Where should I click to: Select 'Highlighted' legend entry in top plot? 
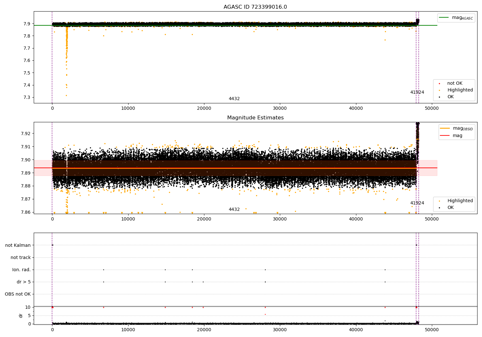point(460,90)
